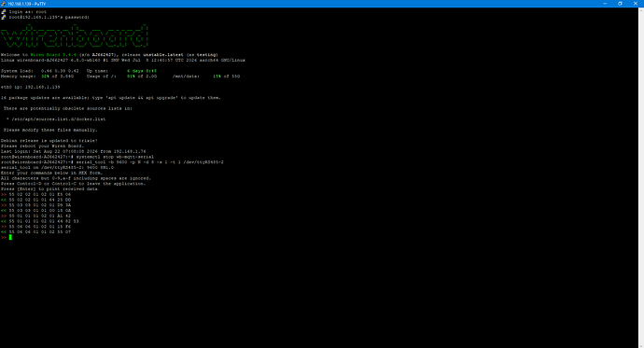This screenshot has width=644, height=348.
Task: Open the PuTTY system menu icon
Action: click(x=4, y=4)
